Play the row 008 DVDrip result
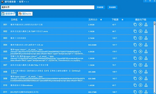Viewport: 156px width, 94px height. [140, 72]
